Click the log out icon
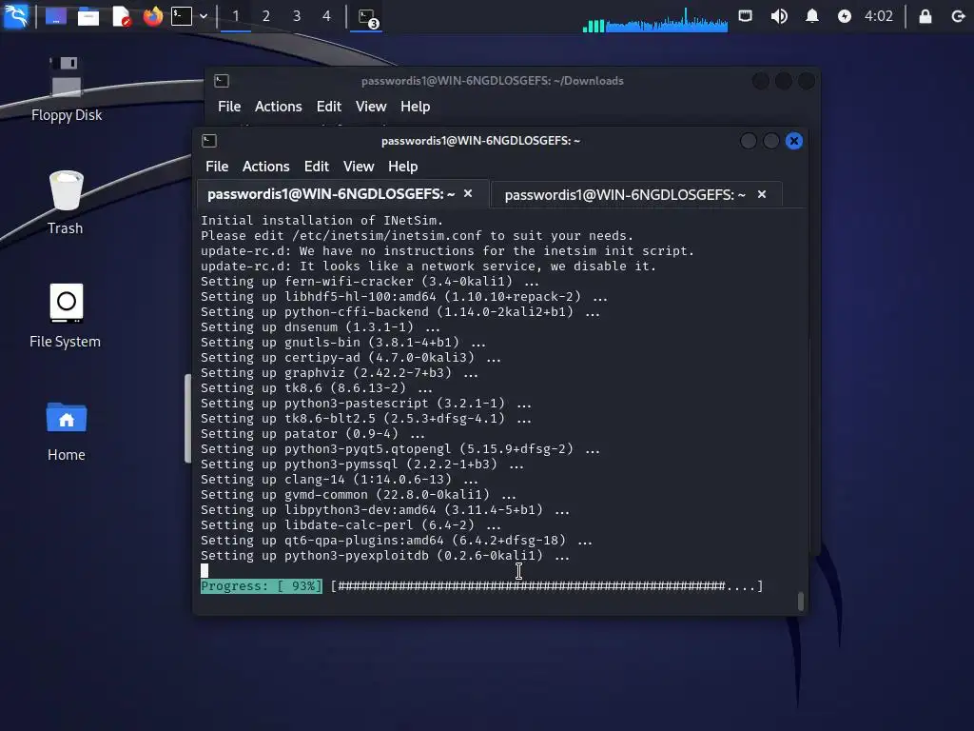 pyautogui.click(x=958, y=16)
